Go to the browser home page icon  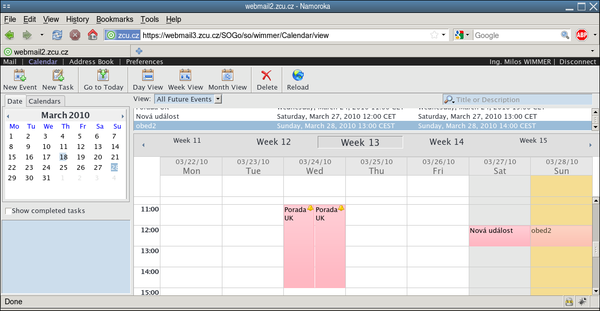[93, 35]
